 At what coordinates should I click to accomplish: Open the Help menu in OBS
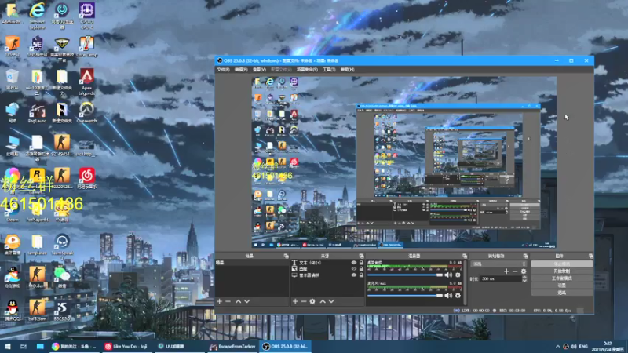click(x=347, y=70)
